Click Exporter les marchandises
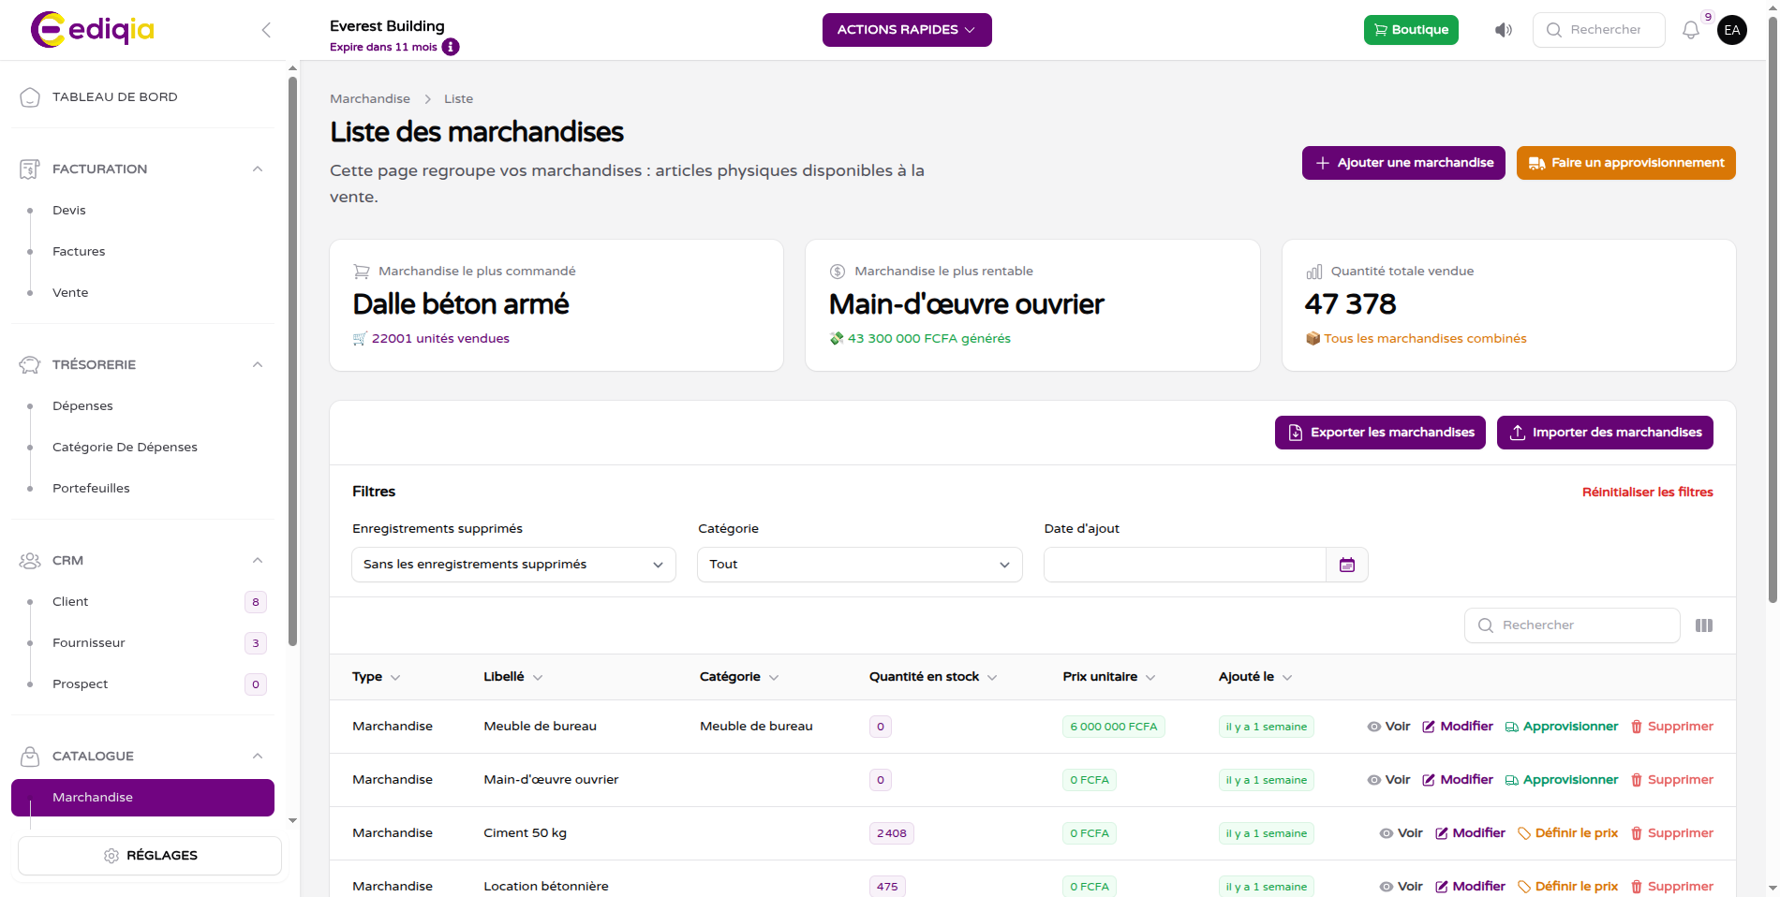Viewport: 1780px width, 897px height. pyautogui.click(x=1380, y=433)
